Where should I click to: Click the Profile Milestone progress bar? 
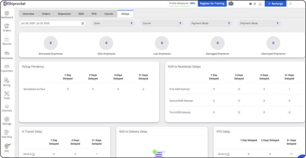click(182, 6)
